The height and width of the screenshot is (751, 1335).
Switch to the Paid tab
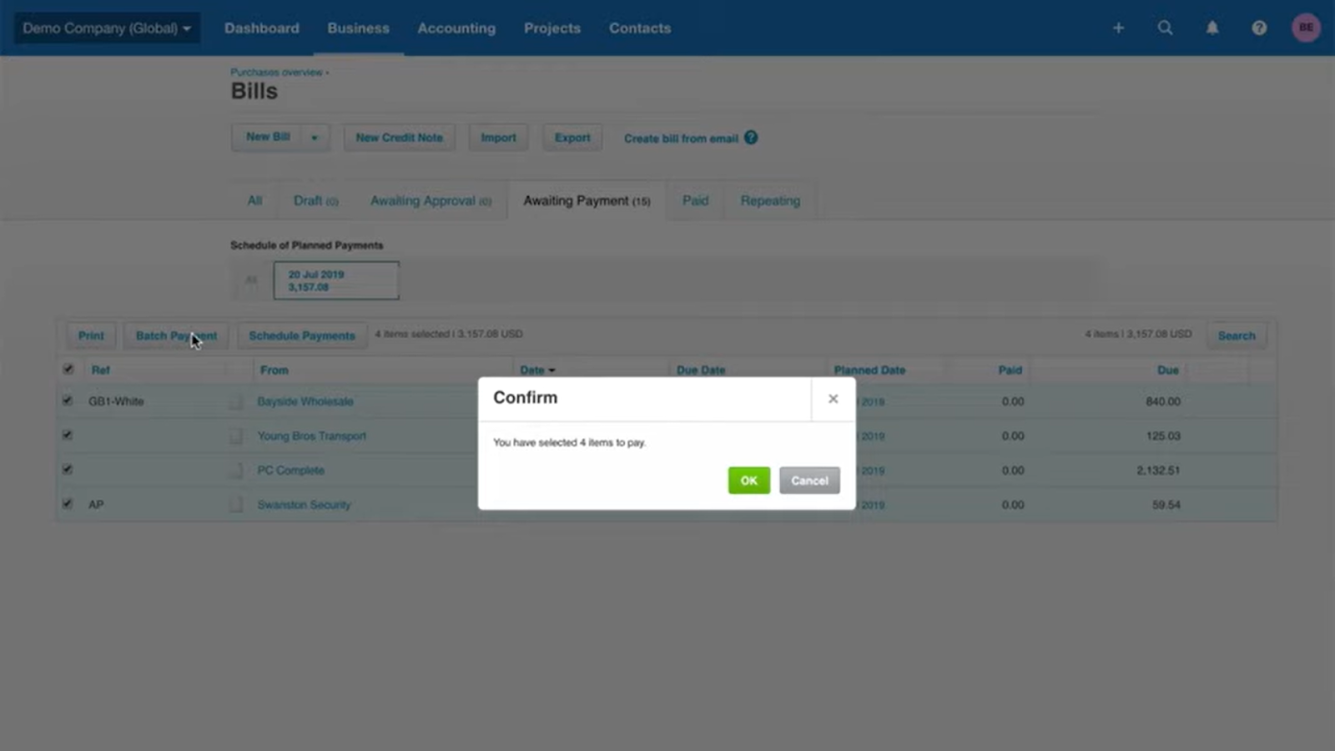pos(695,200)
